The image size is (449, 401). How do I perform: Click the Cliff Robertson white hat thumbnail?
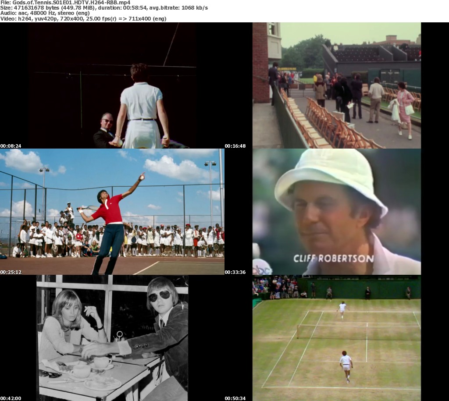coord(336,212)
